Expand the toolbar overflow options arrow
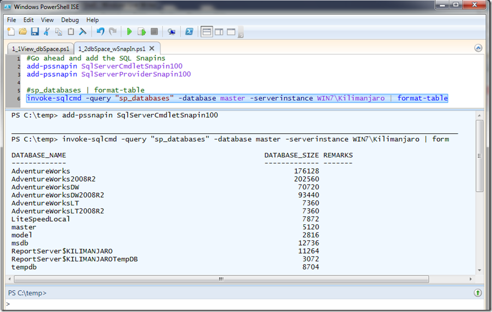Image resolution: width=492 pixels, height=312 pixels. [241, 35]
